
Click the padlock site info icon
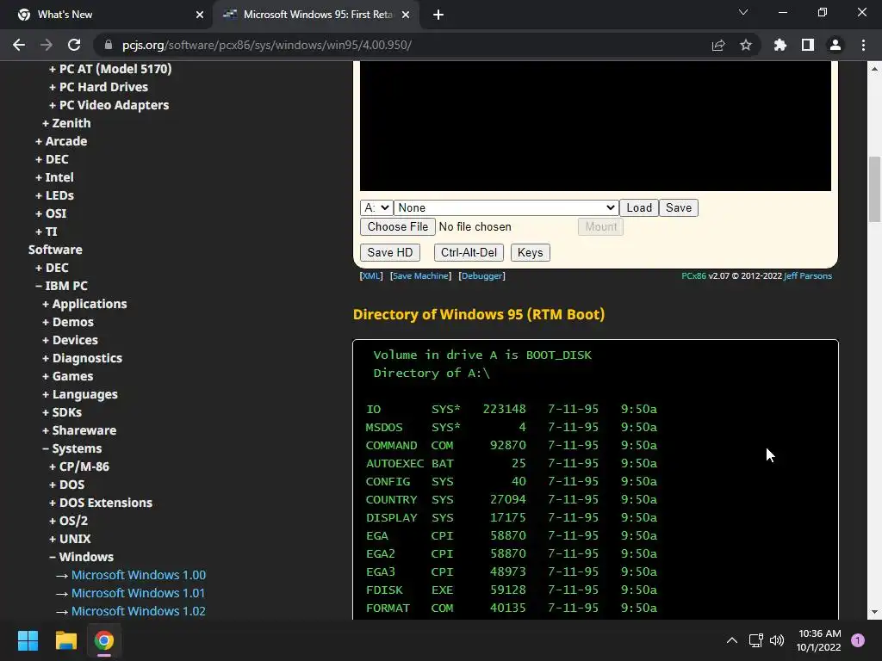109,45
